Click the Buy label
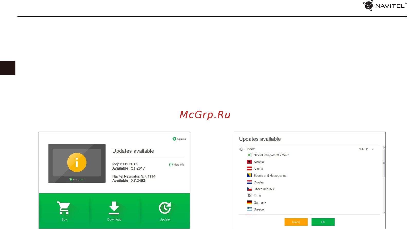This screenshot has height=229, width=407. [x=64, y=219]
